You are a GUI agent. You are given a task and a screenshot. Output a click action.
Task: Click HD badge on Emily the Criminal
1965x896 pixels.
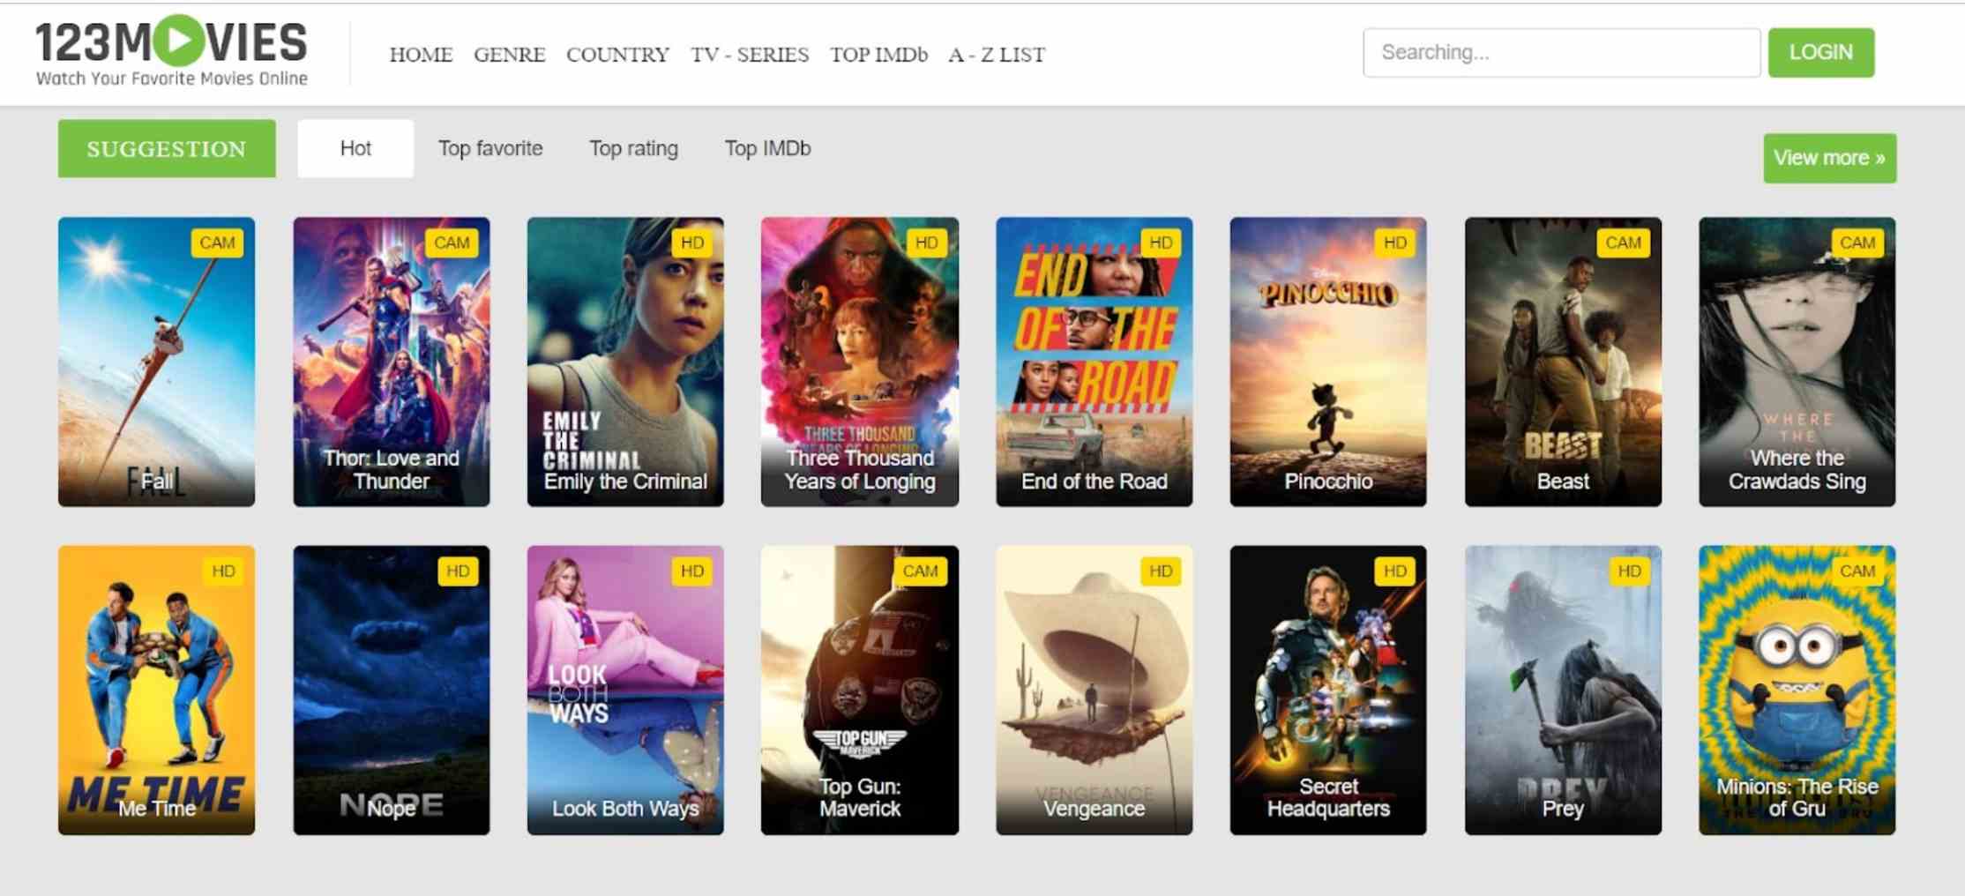click(692, 243)
